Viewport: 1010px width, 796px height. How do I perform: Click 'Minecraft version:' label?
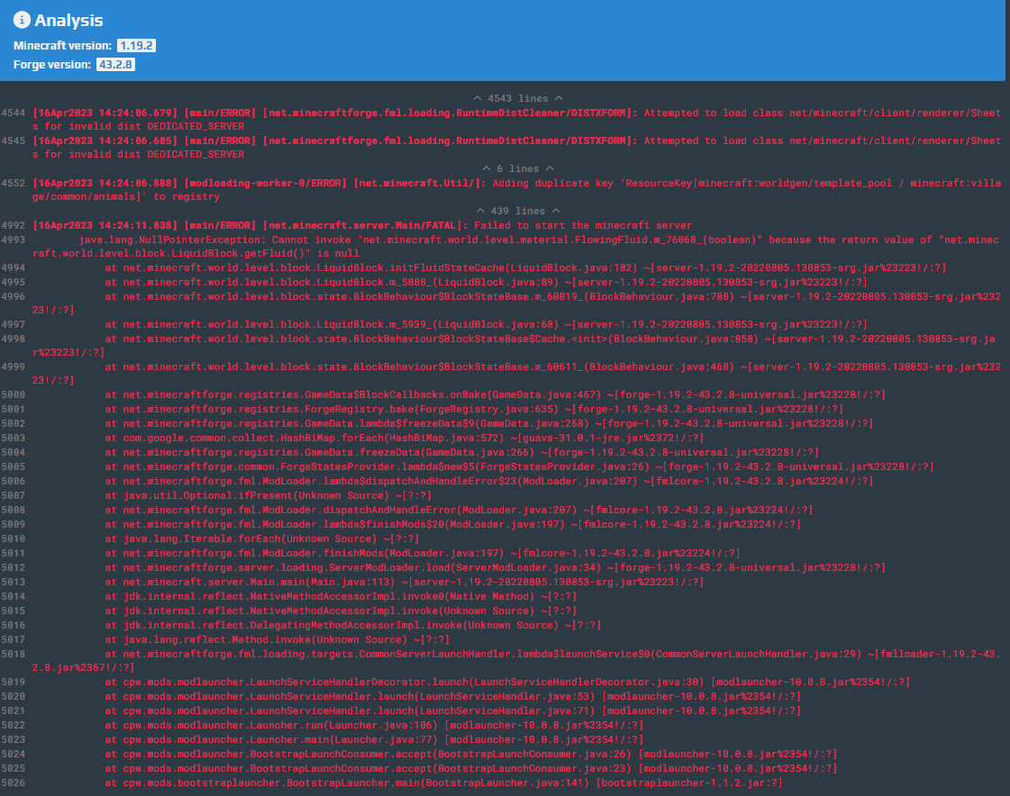click(62, 46)
